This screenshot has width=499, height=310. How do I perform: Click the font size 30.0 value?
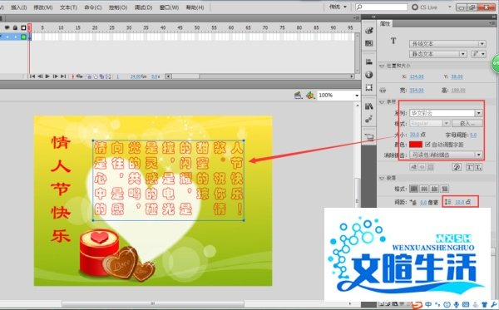[415, 135]
